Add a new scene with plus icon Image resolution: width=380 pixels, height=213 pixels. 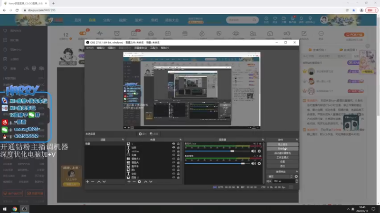point(87,182)
